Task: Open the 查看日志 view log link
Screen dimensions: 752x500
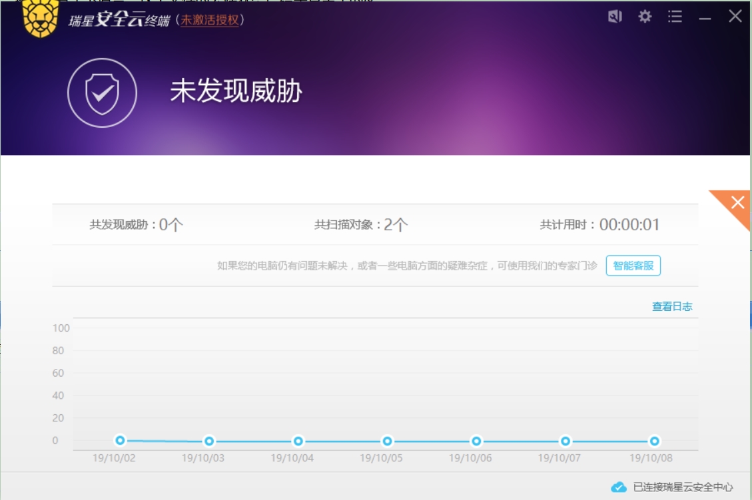Action: coord(671,306)
